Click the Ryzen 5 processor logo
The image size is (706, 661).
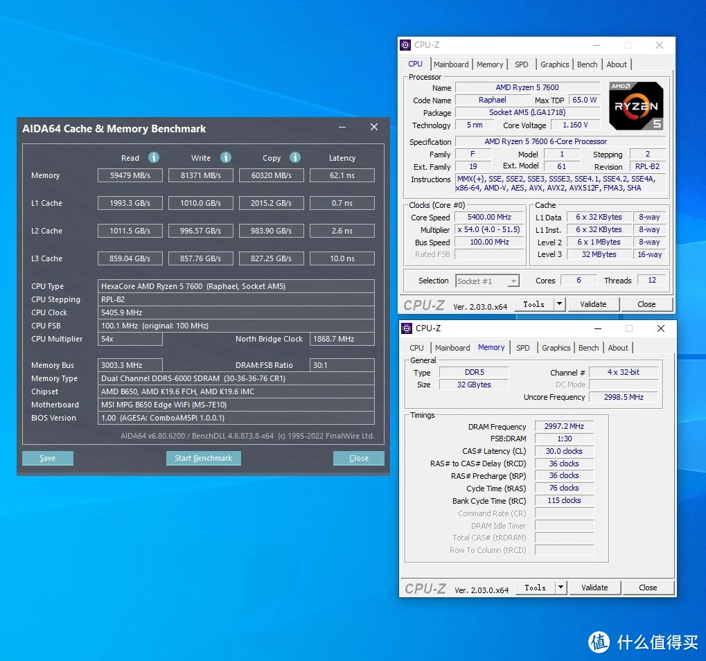636,106
